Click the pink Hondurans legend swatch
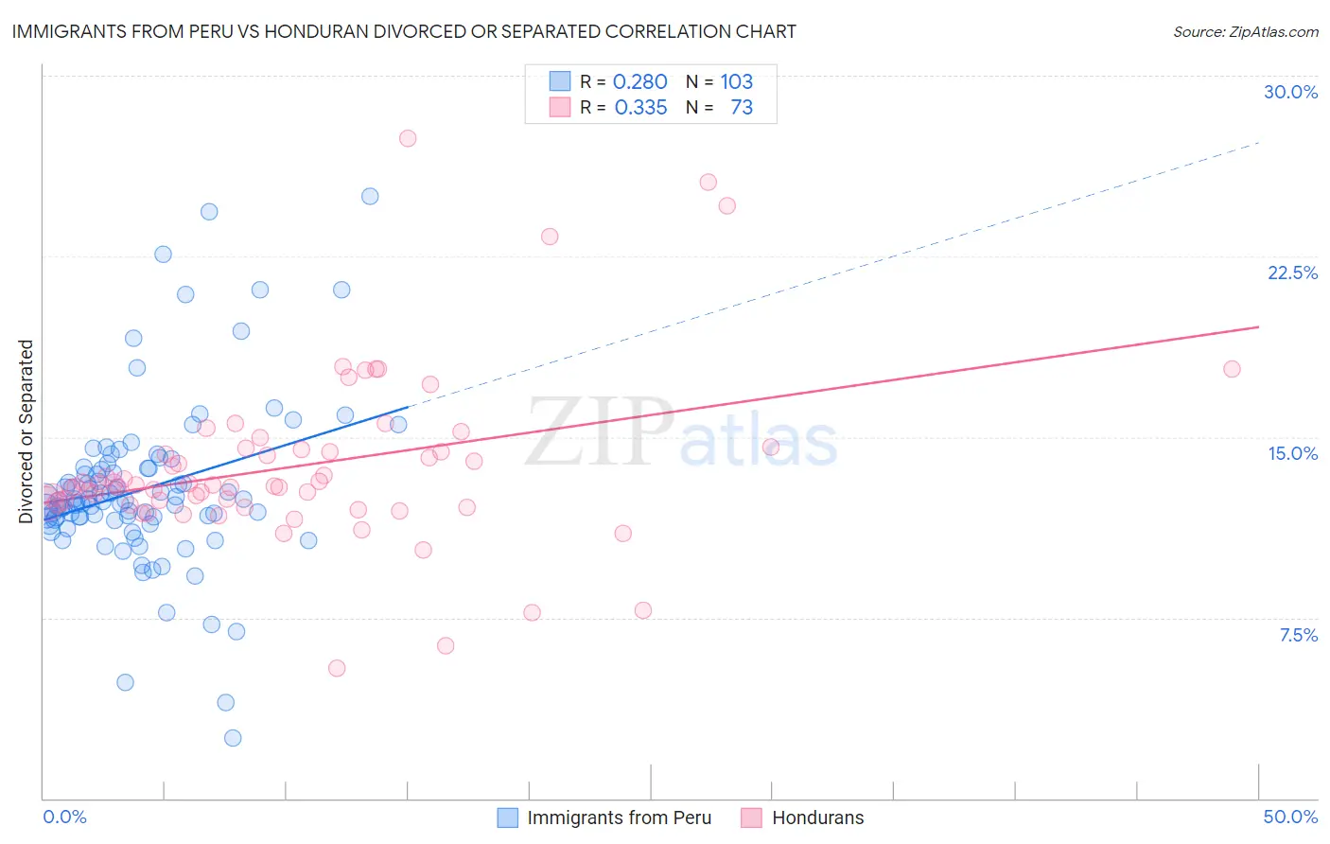This screenshot has width=1330, height=844. coord(752,818)
